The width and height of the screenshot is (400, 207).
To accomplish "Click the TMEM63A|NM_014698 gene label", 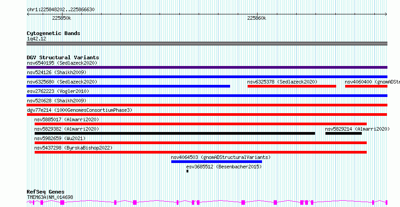I will pyautogui.click(x=50, y=197).
